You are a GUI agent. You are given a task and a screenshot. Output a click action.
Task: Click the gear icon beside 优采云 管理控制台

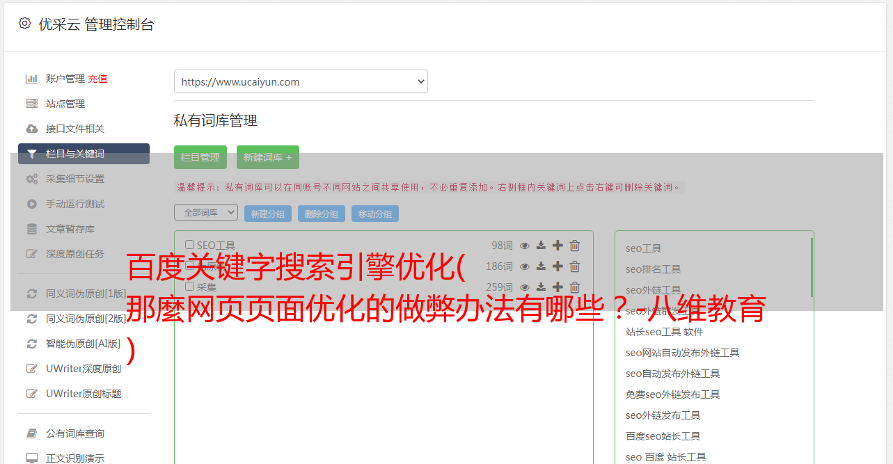point(25,24)
